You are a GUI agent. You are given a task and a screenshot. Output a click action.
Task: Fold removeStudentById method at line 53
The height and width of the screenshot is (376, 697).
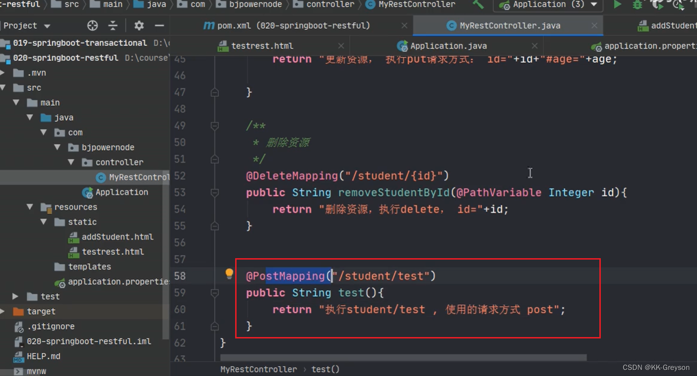pos(215,192)
